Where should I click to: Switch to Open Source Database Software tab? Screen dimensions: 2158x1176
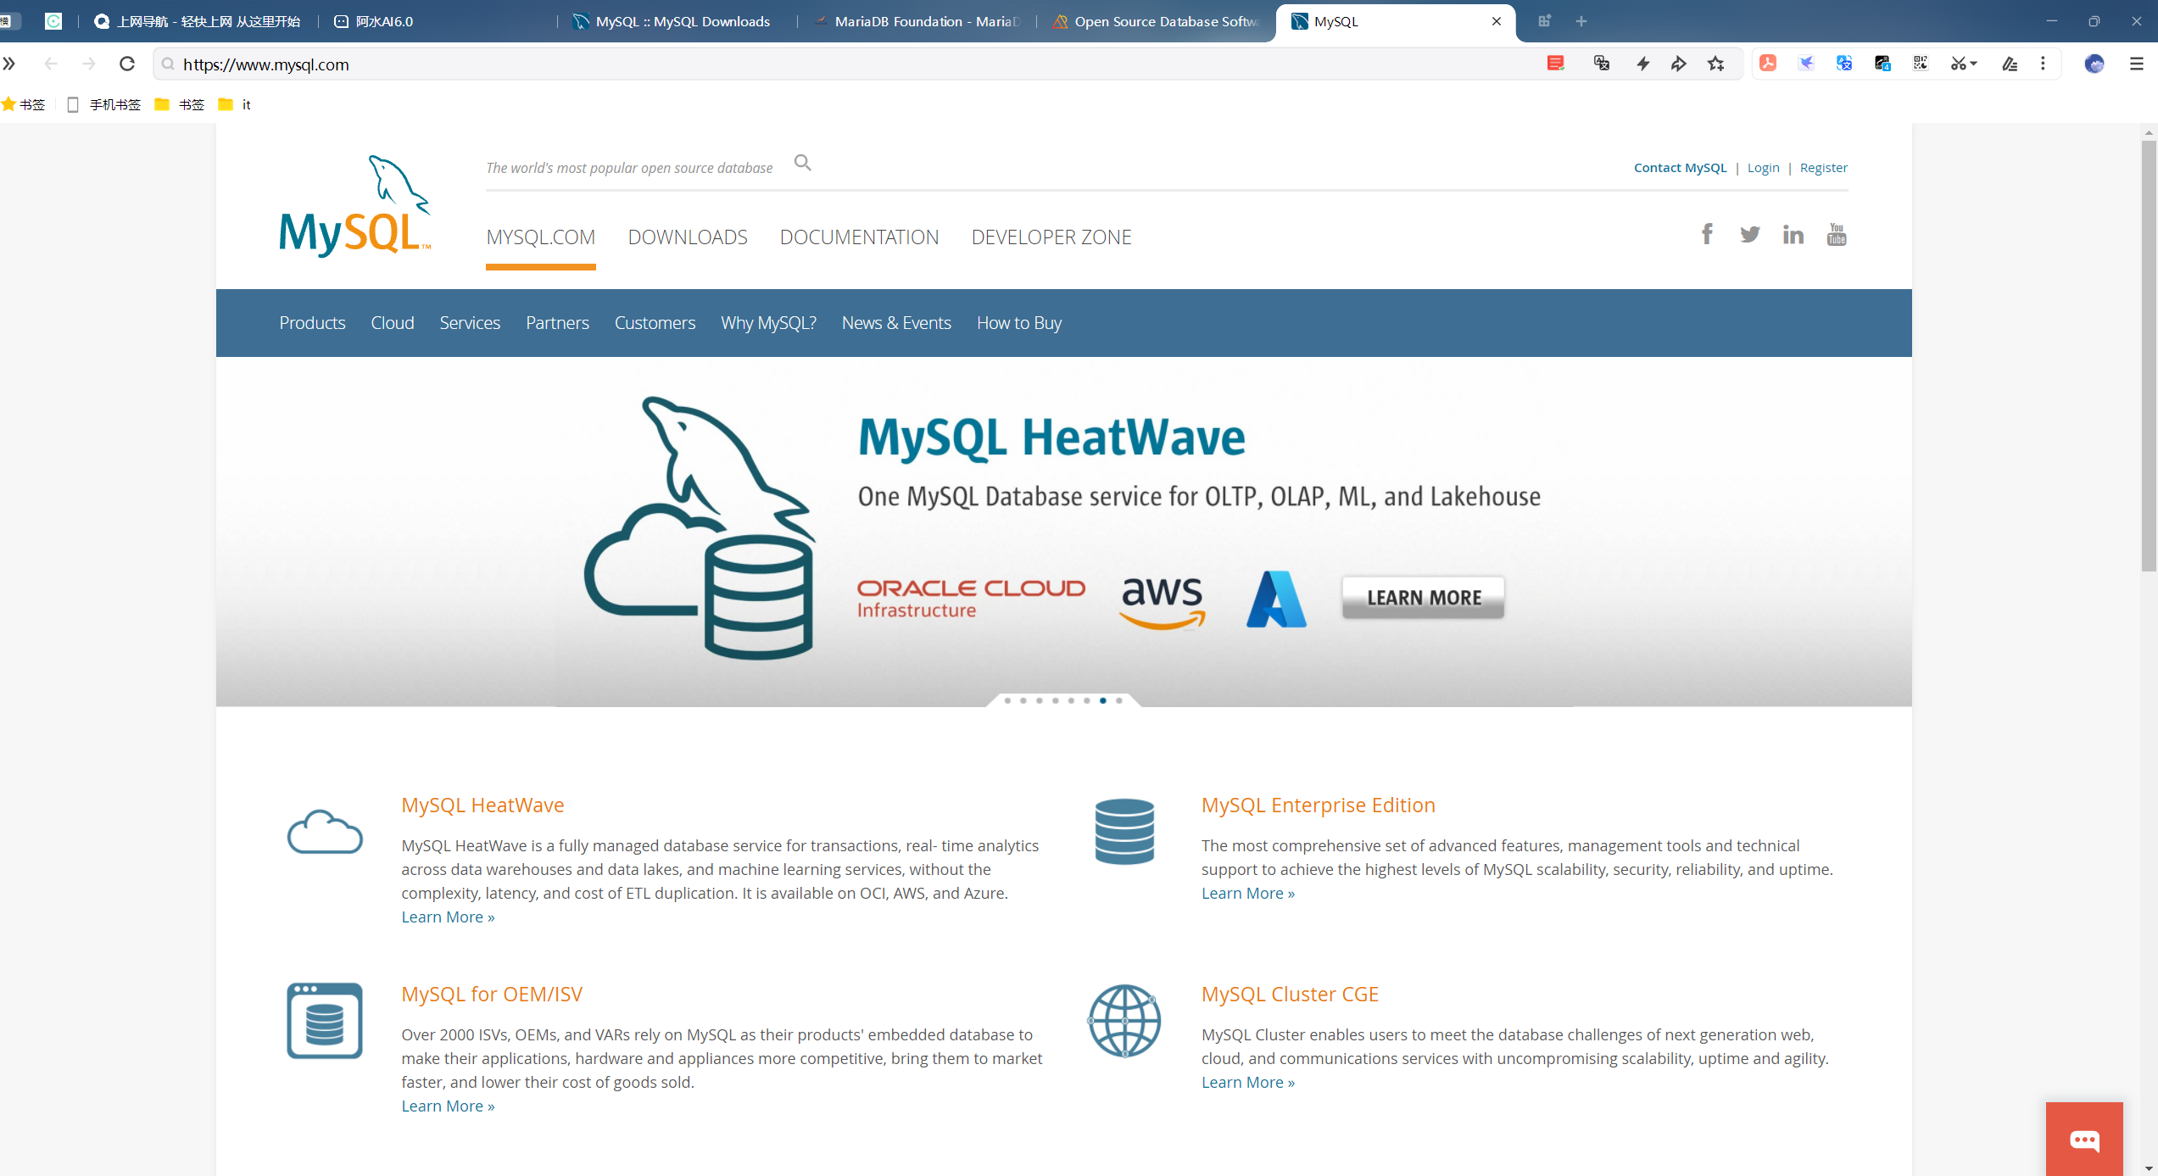point(1157,21)
